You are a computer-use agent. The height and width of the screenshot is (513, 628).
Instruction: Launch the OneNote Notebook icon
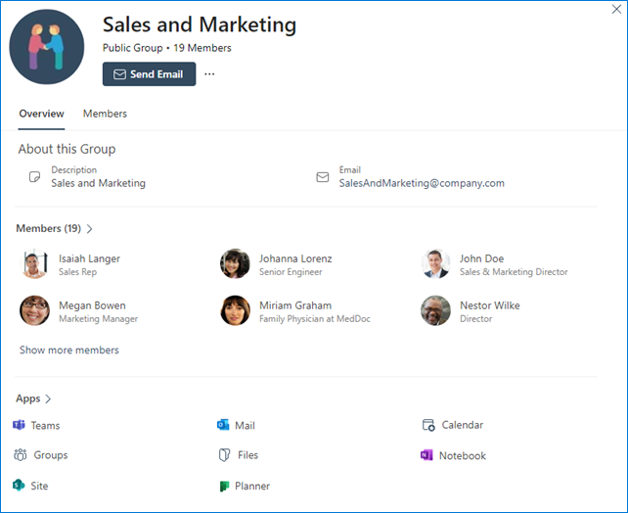[x=426, y=455]
